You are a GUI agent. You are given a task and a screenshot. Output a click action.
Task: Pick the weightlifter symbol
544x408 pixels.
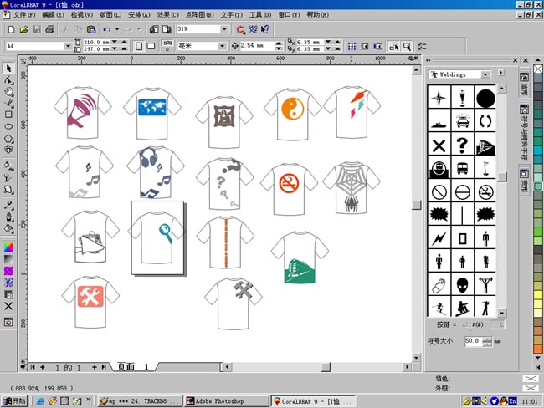point(485,284)
